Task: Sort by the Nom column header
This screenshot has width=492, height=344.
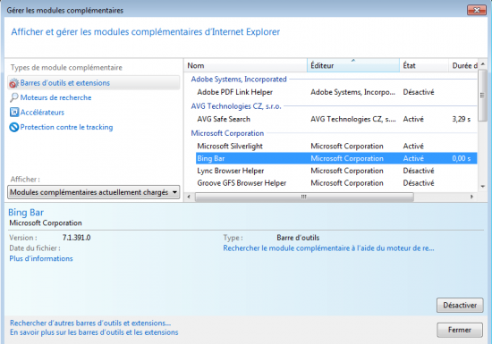Action: (245, 65)
